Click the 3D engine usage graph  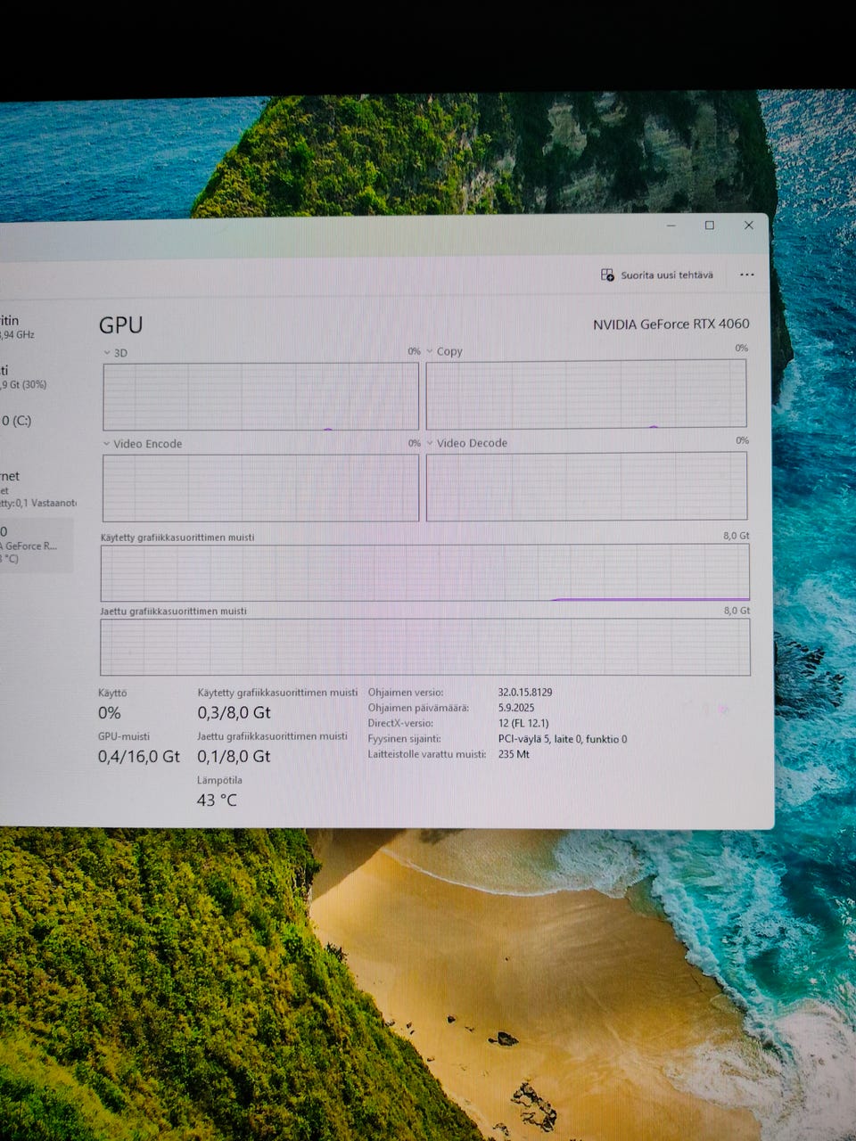point(260,397)
